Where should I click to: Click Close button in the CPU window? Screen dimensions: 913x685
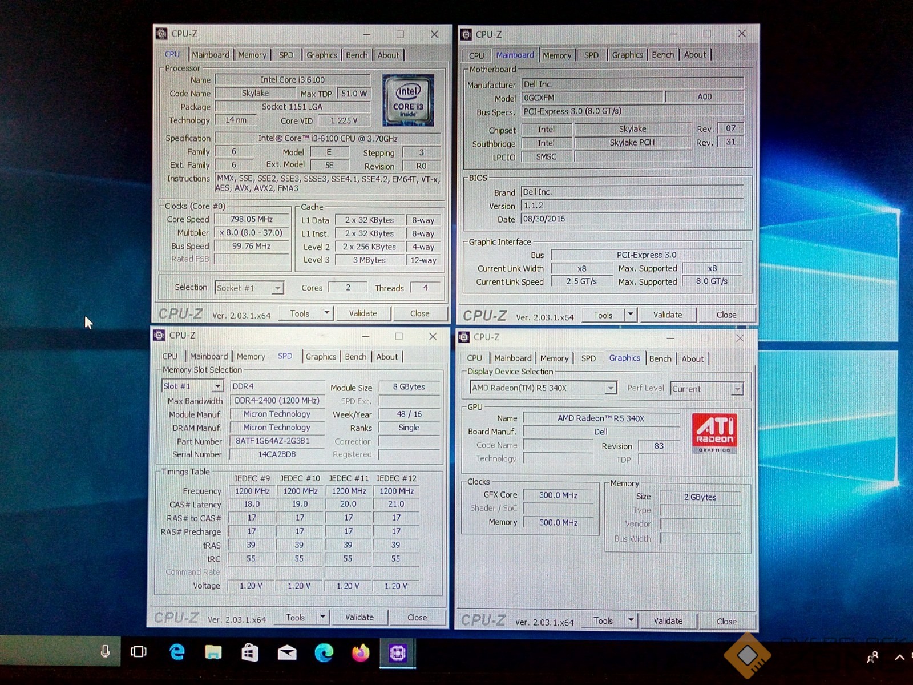(x=420, y=313)
